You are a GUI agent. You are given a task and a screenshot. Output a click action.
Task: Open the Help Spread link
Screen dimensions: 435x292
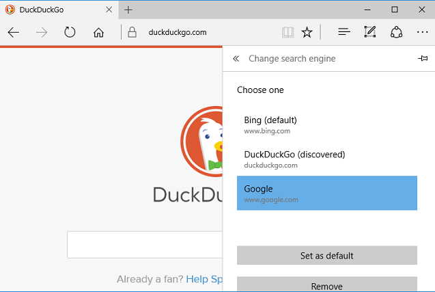(204, 279)
